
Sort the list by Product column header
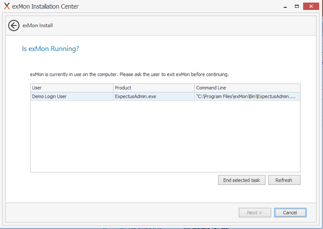click(x=153, y=88)
